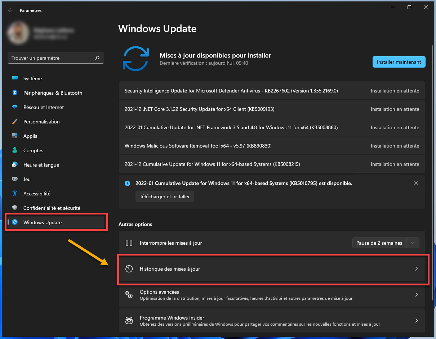
Task: Click Installation en attente status for KB890830
Action: click(395, 146)
